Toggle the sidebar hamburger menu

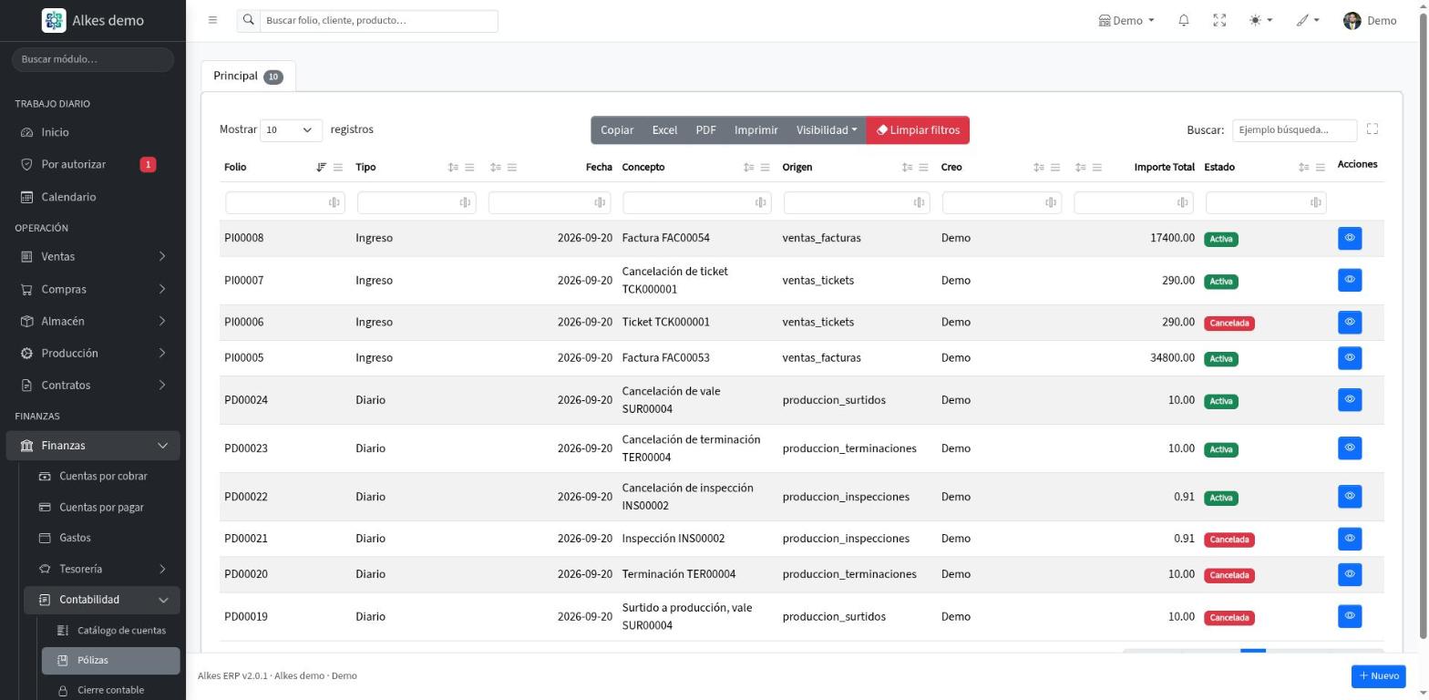(212, 20)
